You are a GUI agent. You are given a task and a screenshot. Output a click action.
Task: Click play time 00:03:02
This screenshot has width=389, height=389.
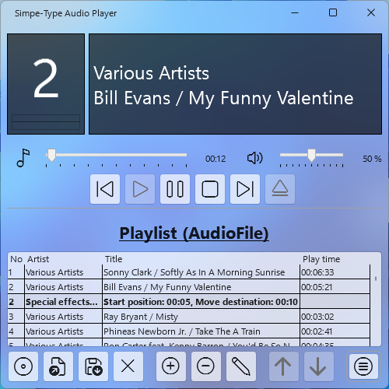pyautogui.click(x=317, y=317)
